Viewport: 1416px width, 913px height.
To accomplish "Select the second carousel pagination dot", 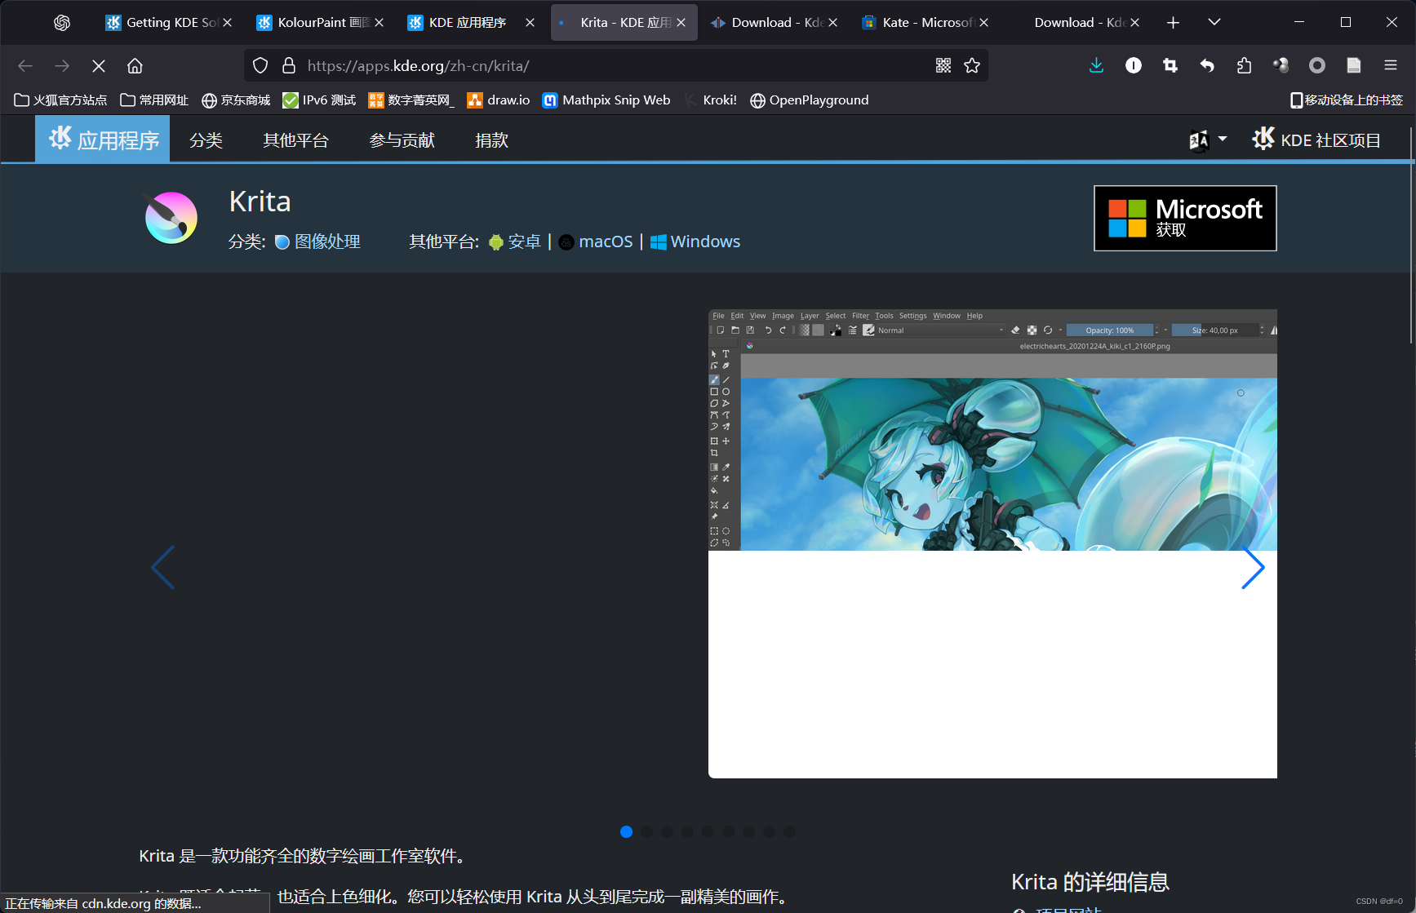I will click(646, 831).
